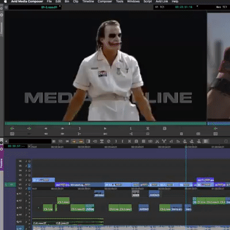The height and width of the screenshot is (230, 230).
Task: Open the Help menu
Action: [x=175, y=2]
